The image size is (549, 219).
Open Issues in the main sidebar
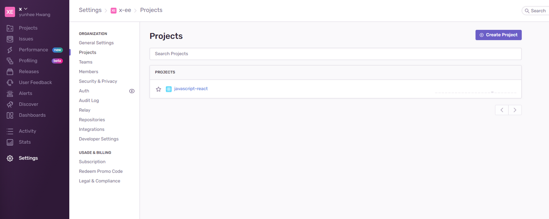point(26,39)
